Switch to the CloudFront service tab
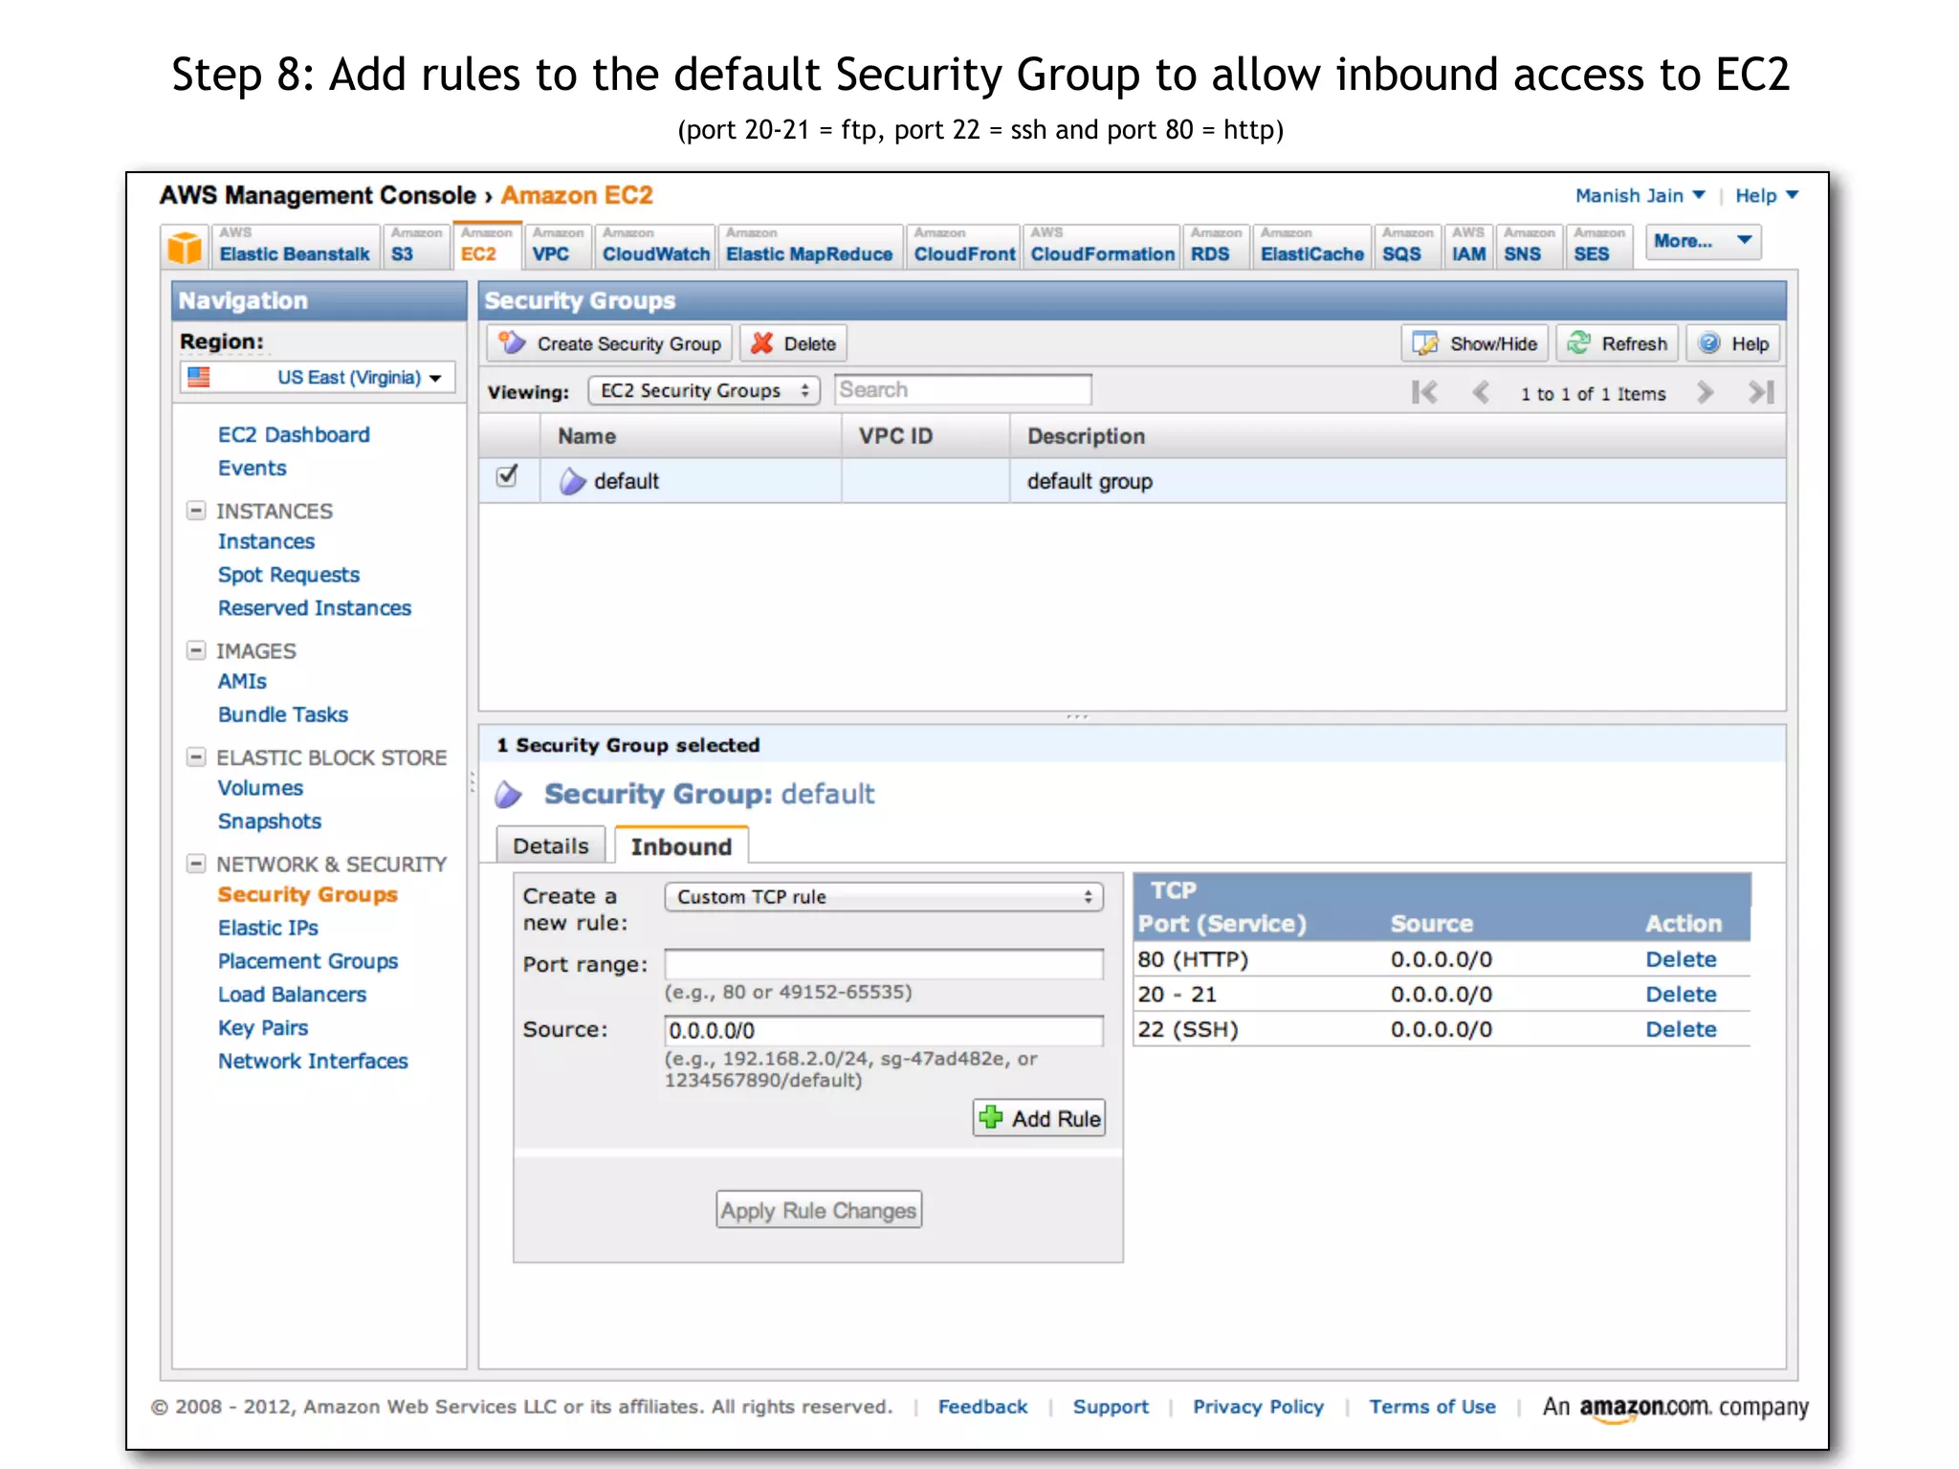1959x1469 pixels. [963, 246]
